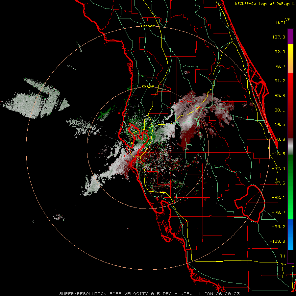The image size is (296, 296).
Task: Select the -47.6 velocity scale value
Action: [279, 183]
